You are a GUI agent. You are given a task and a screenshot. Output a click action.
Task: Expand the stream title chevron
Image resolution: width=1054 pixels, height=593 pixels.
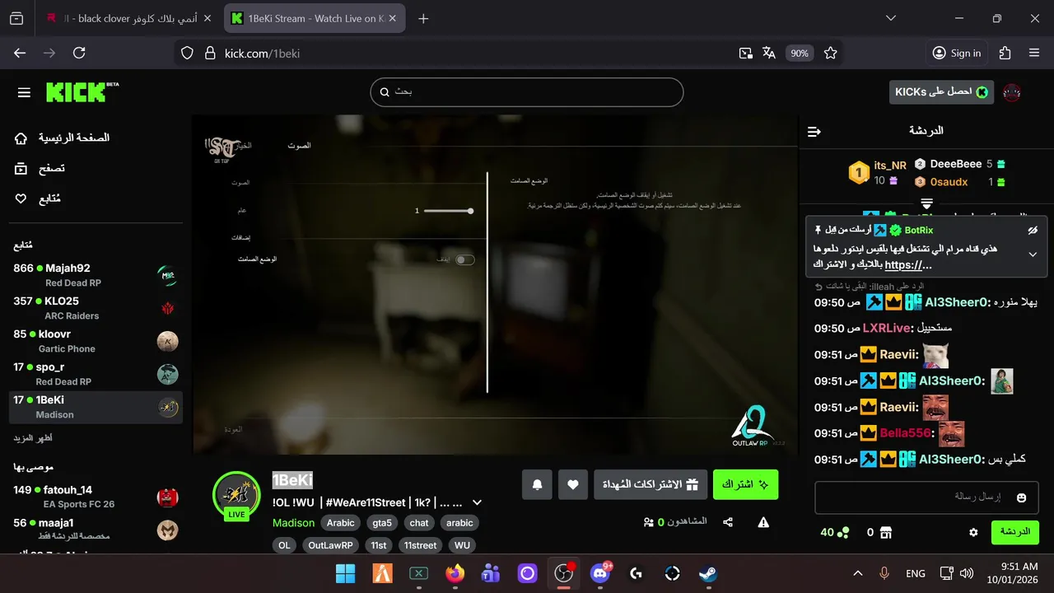coord(477,502)
